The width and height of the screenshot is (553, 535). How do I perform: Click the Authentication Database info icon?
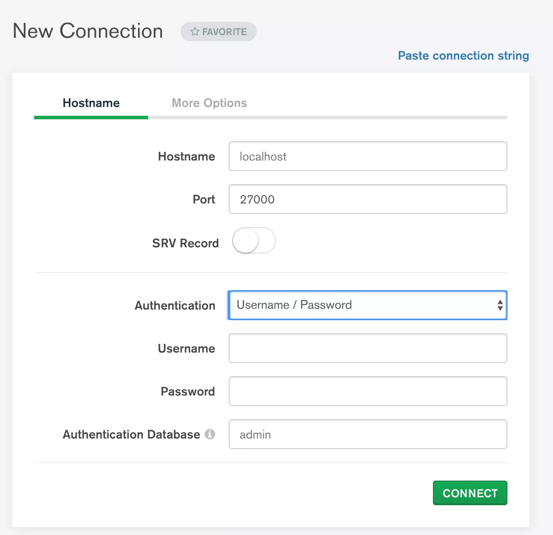click(x=210, y=434)
